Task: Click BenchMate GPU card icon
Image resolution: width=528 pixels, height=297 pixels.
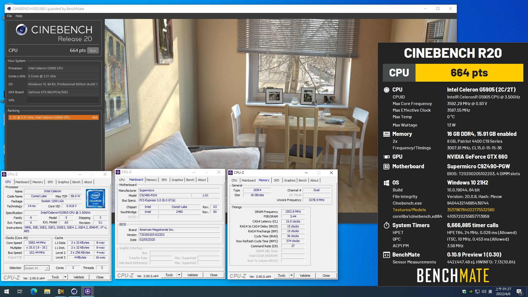Action: coord(386,157)
